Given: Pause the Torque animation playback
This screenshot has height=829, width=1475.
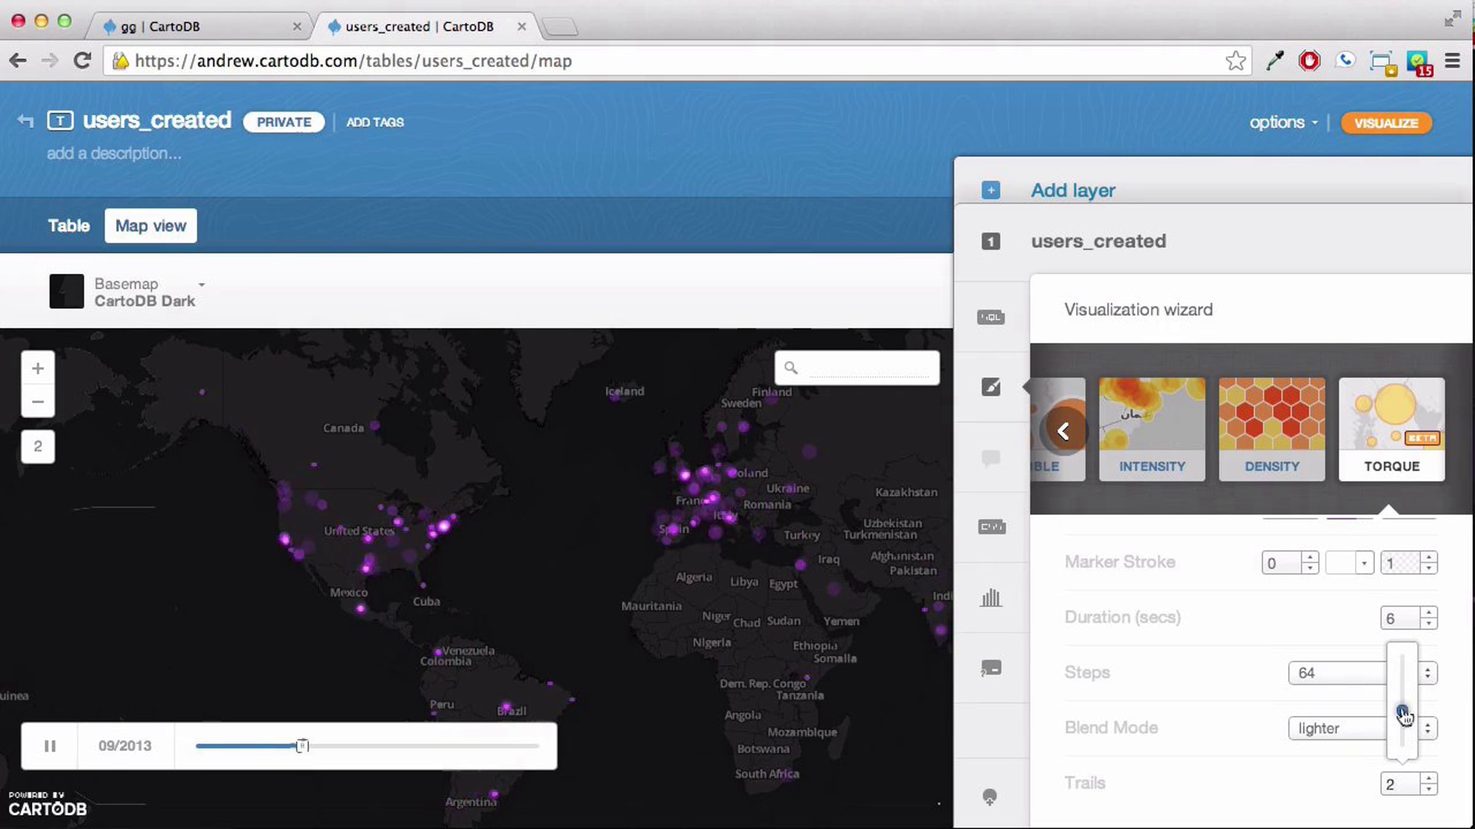Looking at the screenshot, I should tap(50, 746).
